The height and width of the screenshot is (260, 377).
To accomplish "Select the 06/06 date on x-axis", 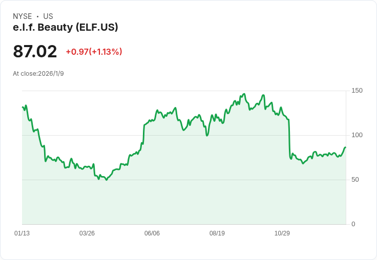I will [152, 233].
